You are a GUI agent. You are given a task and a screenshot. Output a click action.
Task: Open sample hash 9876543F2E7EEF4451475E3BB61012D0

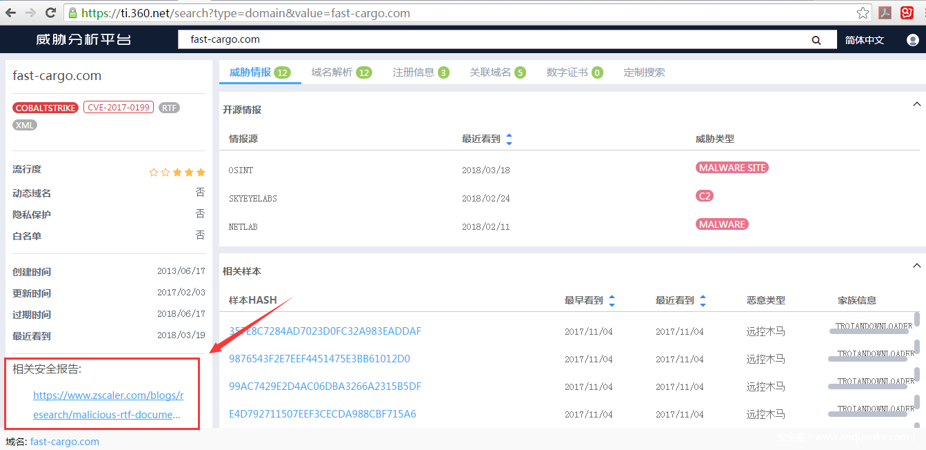pyautogui.click(x=319, y=359)
